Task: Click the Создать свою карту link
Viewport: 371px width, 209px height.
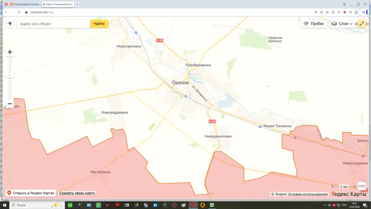Action: (x=77, y=193)
